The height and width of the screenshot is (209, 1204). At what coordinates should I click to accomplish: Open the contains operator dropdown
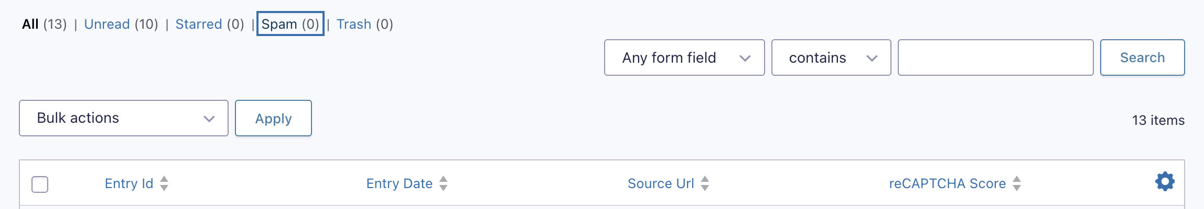(831, 57)
